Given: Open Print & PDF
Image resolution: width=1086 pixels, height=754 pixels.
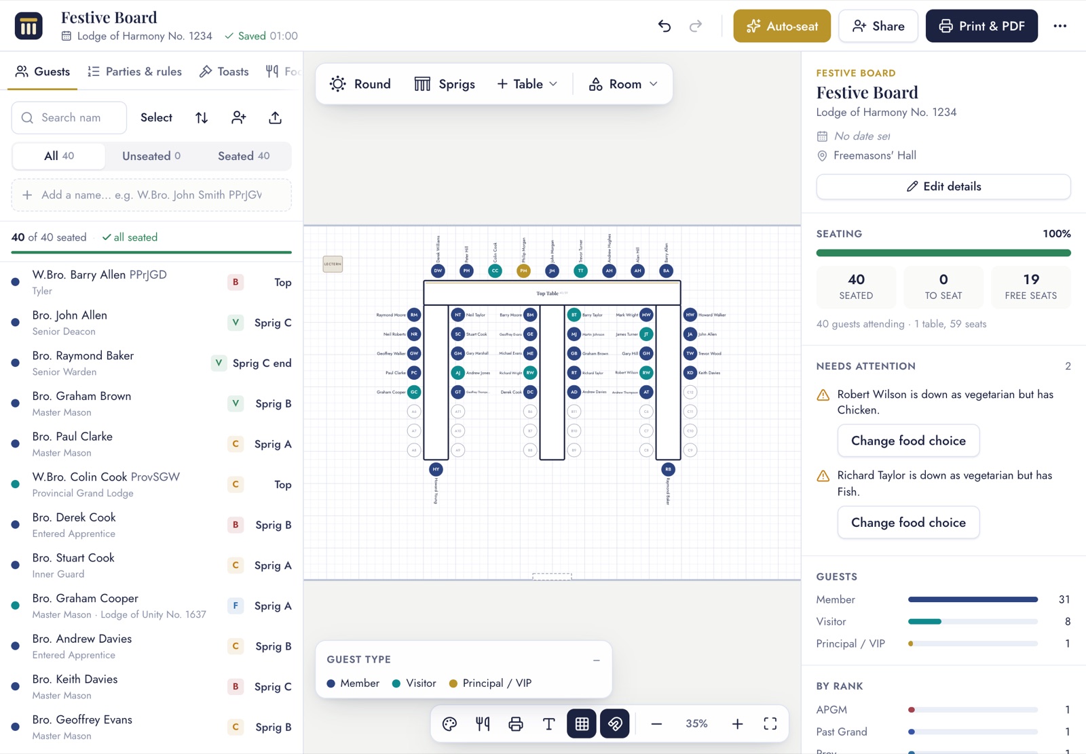Looking at the screenshot, I should click(x=981, y=26).
